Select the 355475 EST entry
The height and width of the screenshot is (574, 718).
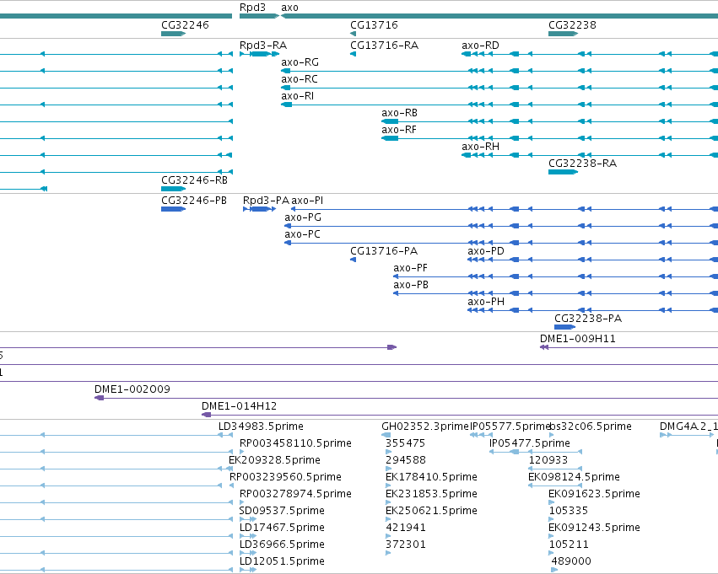point(405,443)
